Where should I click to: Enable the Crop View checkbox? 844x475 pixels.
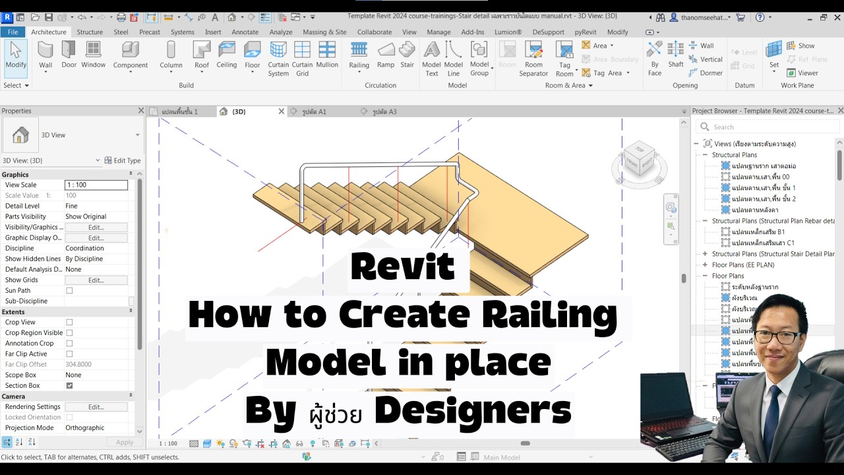[x=69, y=322]
